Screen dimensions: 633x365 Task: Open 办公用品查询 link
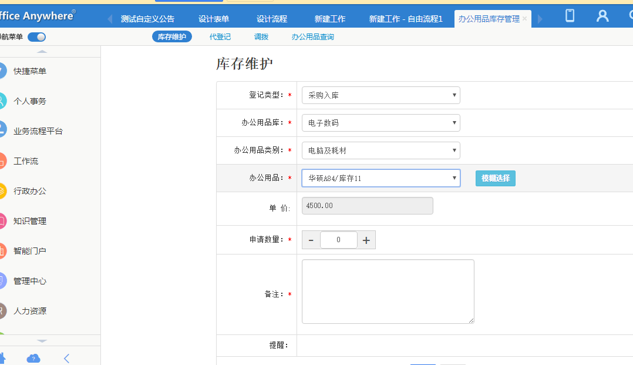(x=312, y=37)
